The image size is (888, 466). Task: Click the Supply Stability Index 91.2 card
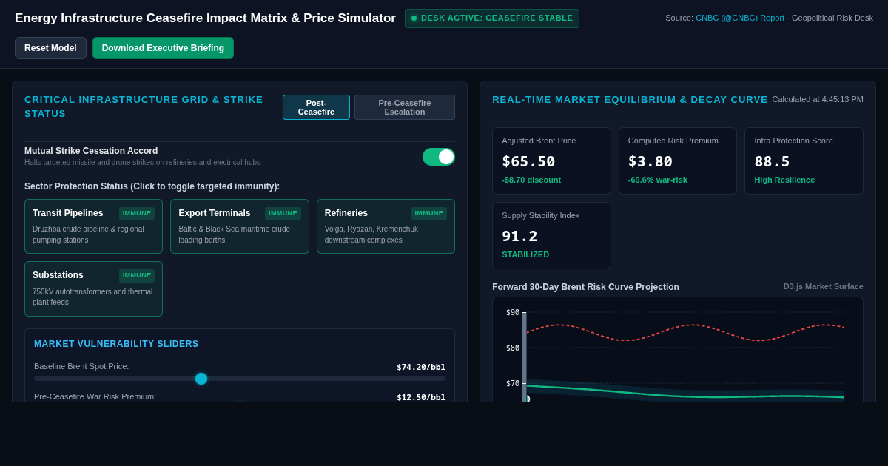[x=551, y=235]
